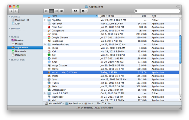
Task: Open the Action gear menu
Action: pos(84,11)
